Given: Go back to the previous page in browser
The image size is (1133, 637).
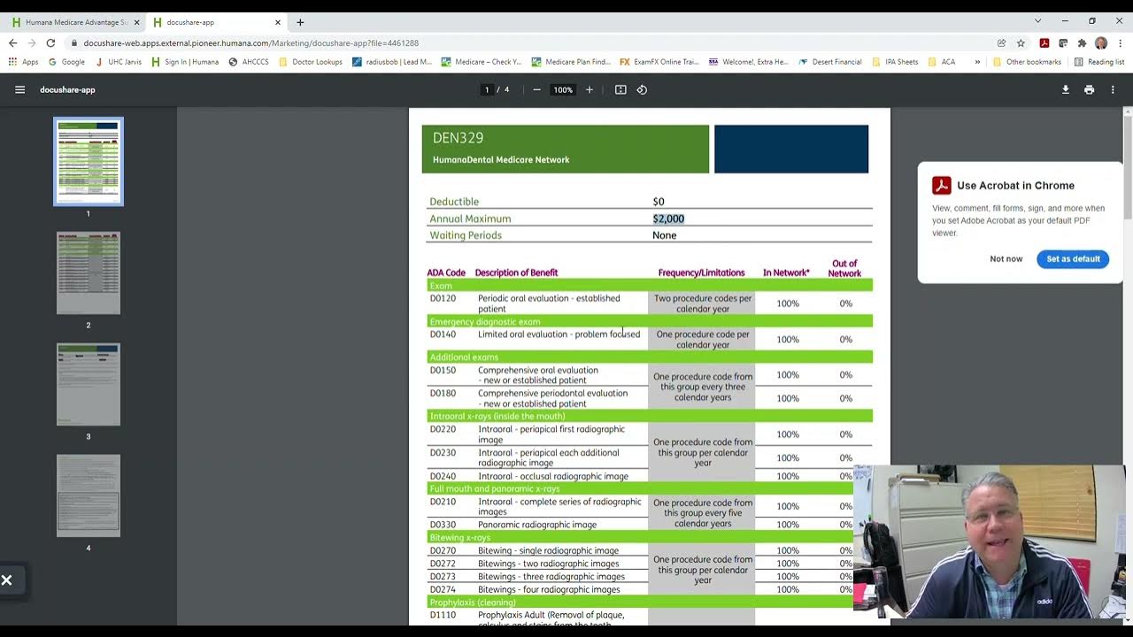Looking at the screenshot, I should point(12,42).
